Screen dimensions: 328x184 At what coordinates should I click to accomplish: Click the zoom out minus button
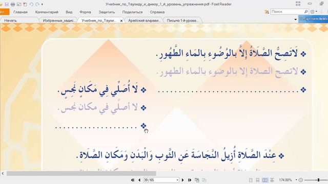coord(301,180)
